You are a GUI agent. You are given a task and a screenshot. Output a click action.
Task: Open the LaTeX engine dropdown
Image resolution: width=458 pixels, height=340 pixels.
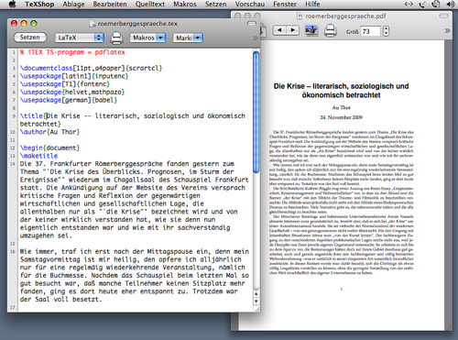click(79, 38)
